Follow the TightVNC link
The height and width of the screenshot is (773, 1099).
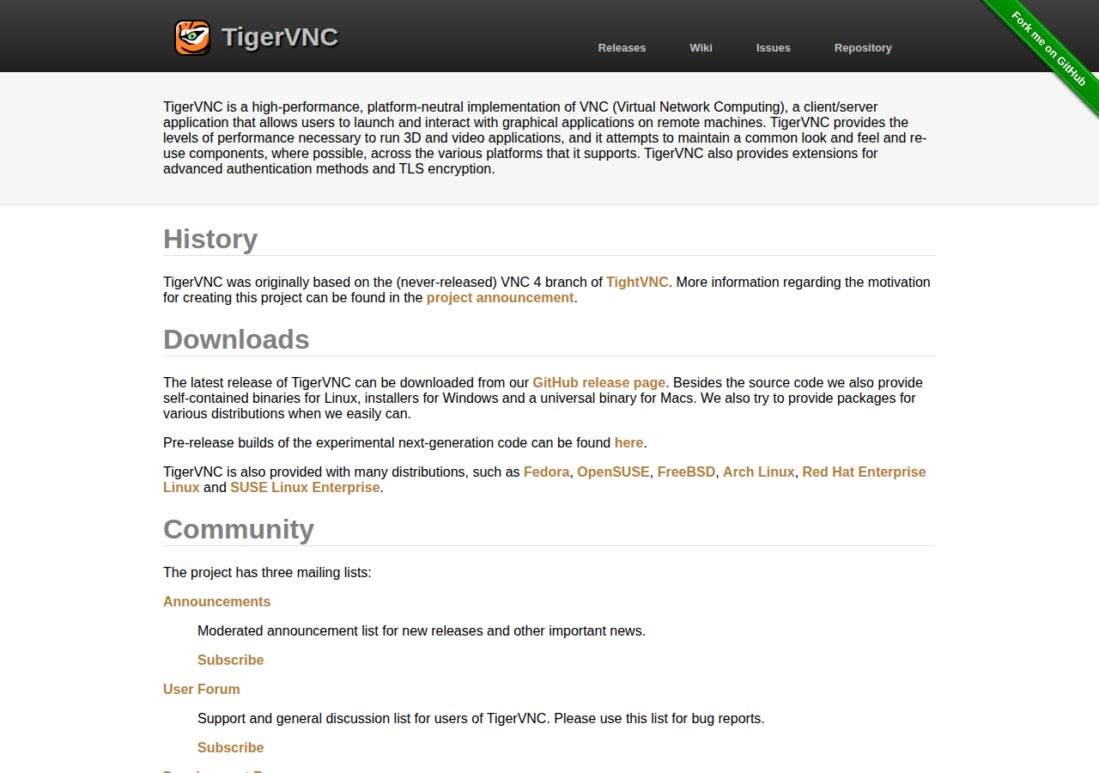(x=637, y=282)
